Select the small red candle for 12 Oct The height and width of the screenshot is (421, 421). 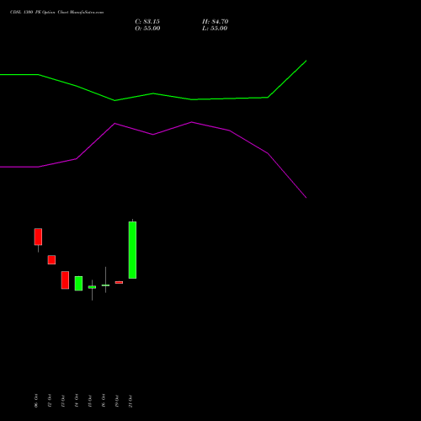[51, 259]
